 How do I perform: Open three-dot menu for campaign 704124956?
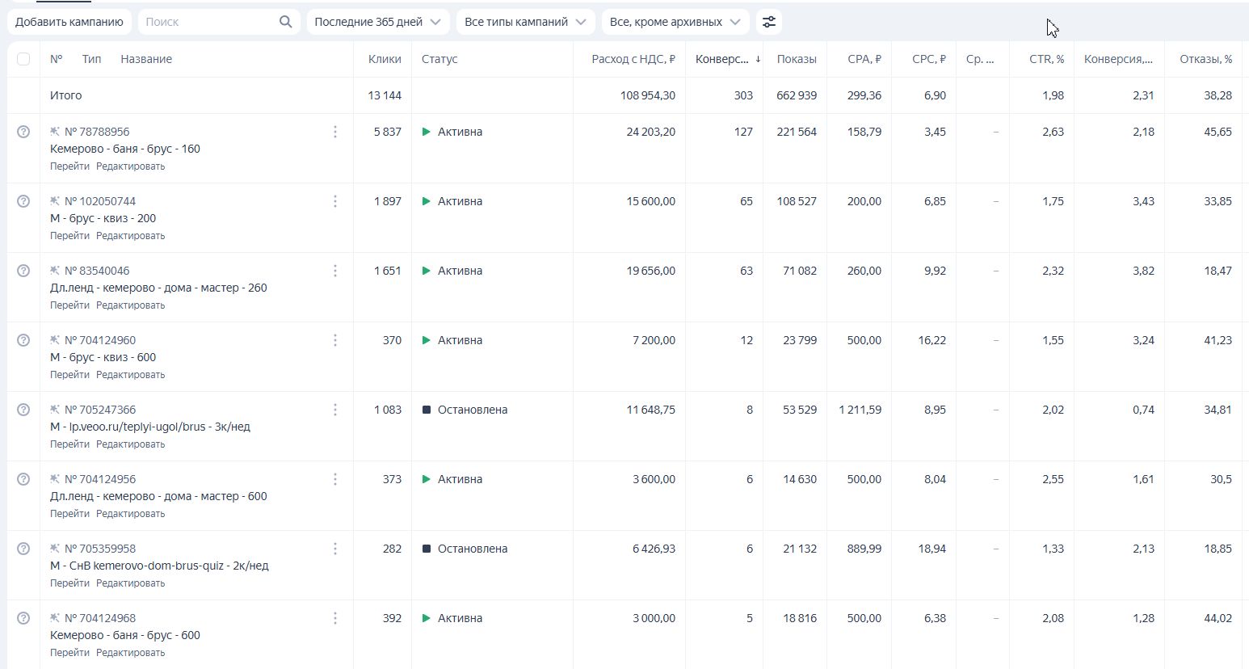pyautogui.click(x=335, y=479)
